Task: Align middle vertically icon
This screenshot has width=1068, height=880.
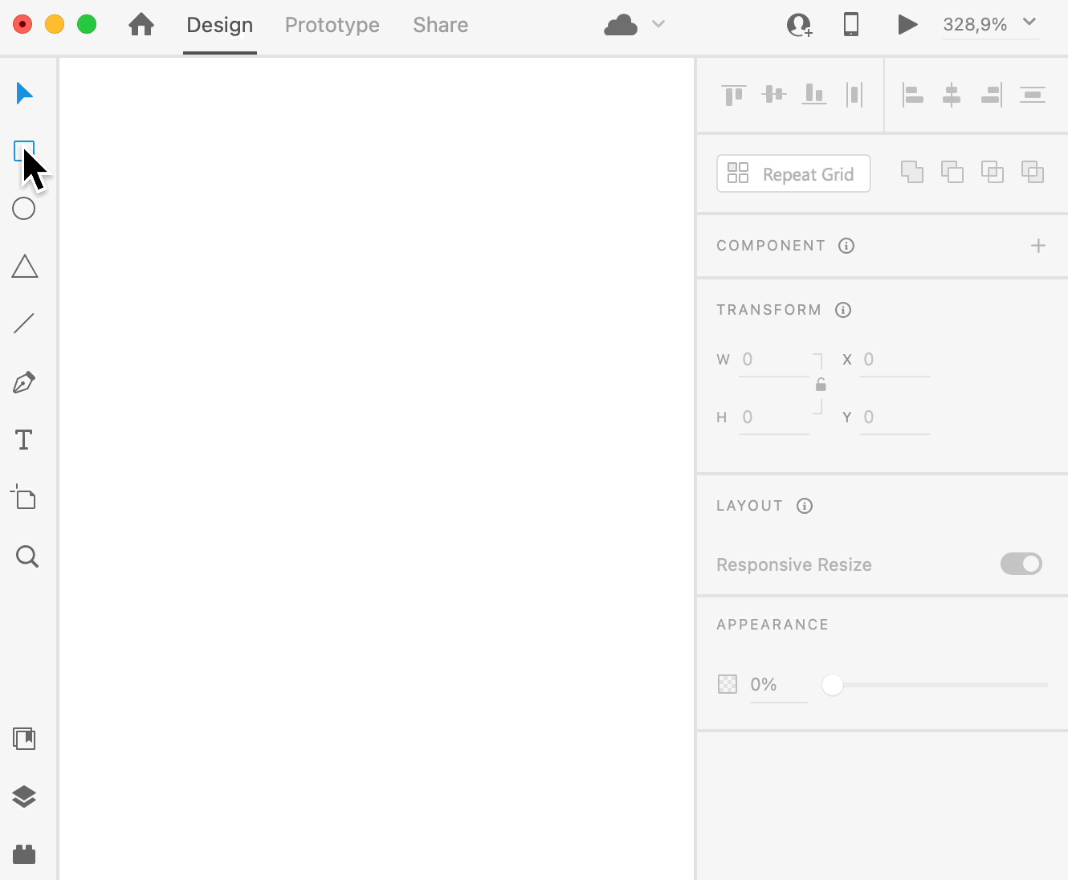Action: coord(774,95)
